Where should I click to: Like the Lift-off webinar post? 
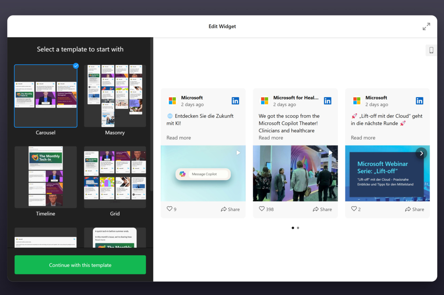point(354,209)
